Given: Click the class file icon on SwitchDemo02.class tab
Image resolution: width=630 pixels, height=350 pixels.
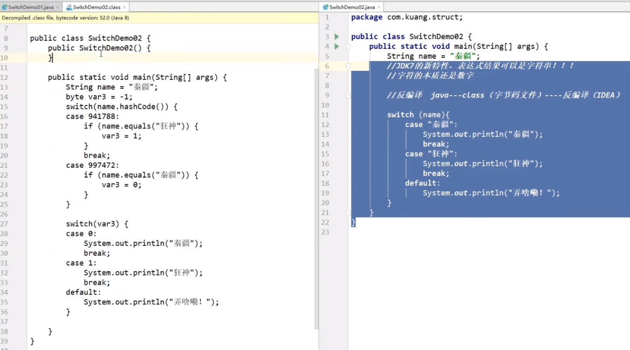Looking at the screenshot, I should pyautogui.click(x=69, y=7).
